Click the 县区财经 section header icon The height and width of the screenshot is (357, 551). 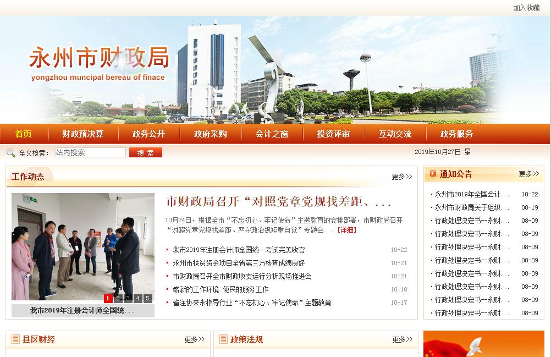click(x=14, y=339)
